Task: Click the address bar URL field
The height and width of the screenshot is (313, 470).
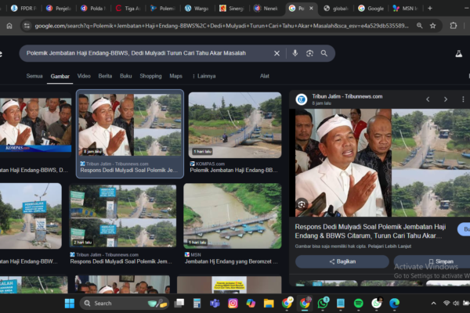Action: coord(222,26)
